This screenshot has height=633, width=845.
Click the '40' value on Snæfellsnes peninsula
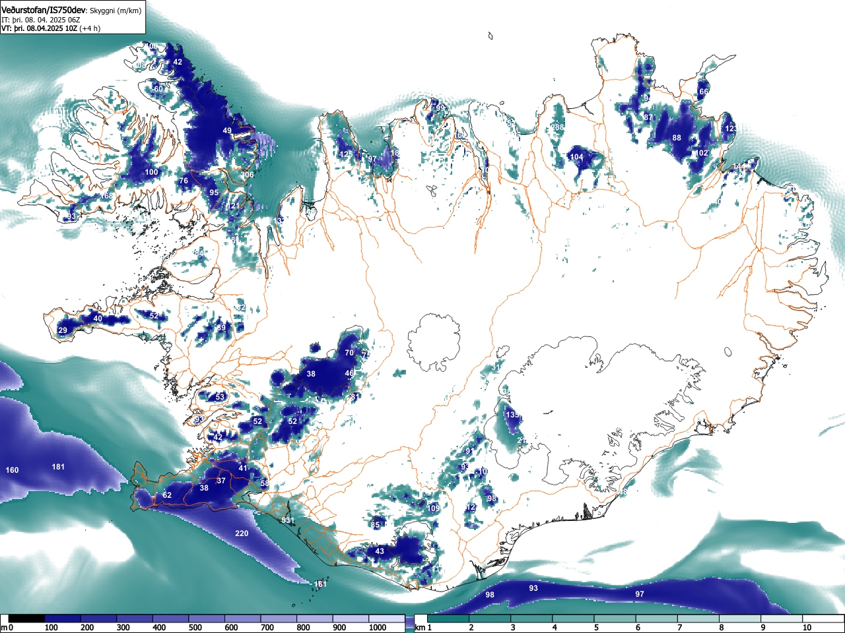point(98,318)
